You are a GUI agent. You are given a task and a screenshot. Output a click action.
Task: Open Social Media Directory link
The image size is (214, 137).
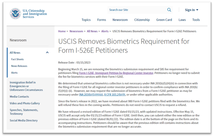pos(23,120)
